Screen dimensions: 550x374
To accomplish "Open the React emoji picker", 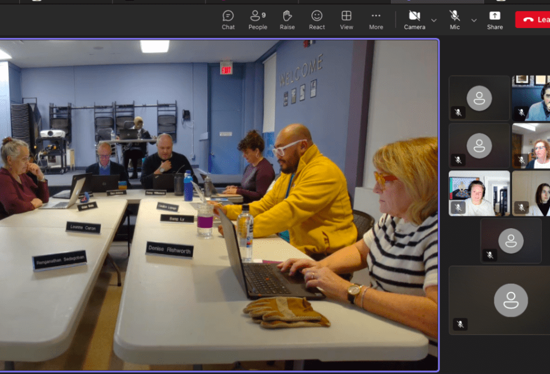I will [x=317, y=19].
